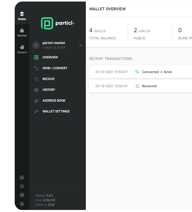The width and height of the screenshot is (192, 212).
Task: Expand the particl-market wallet chevron
Action: click(x=81, y=45)
